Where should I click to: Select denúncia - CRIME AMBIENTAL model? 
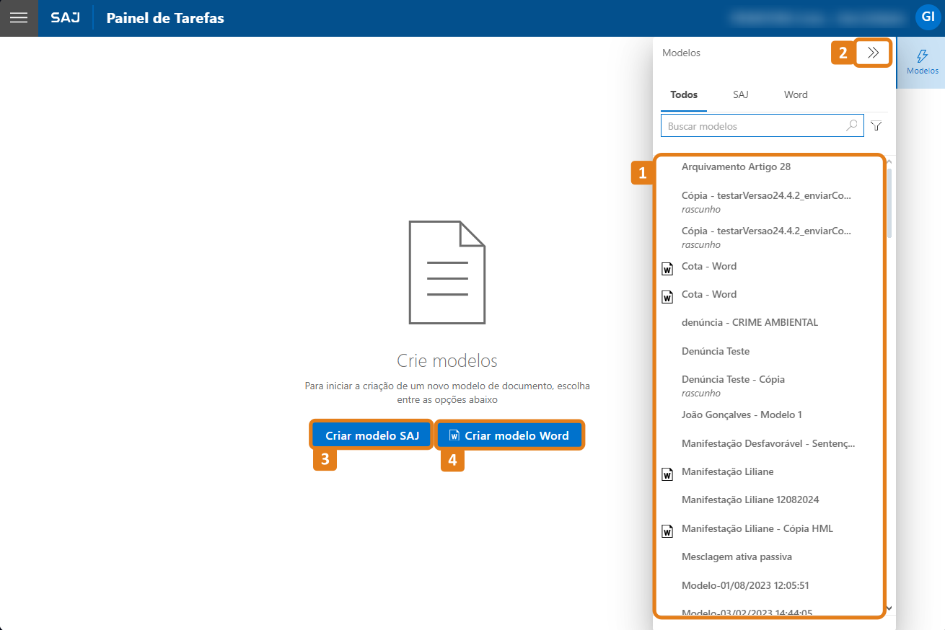click(x=750, y=322)
